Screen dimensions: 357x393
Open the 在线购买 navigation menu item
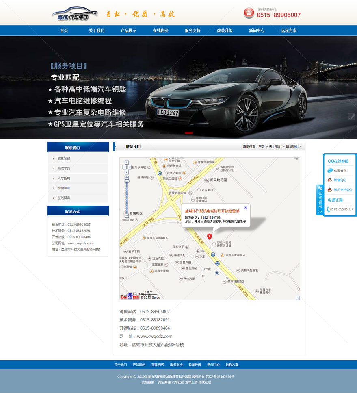(x=160, y=30)
